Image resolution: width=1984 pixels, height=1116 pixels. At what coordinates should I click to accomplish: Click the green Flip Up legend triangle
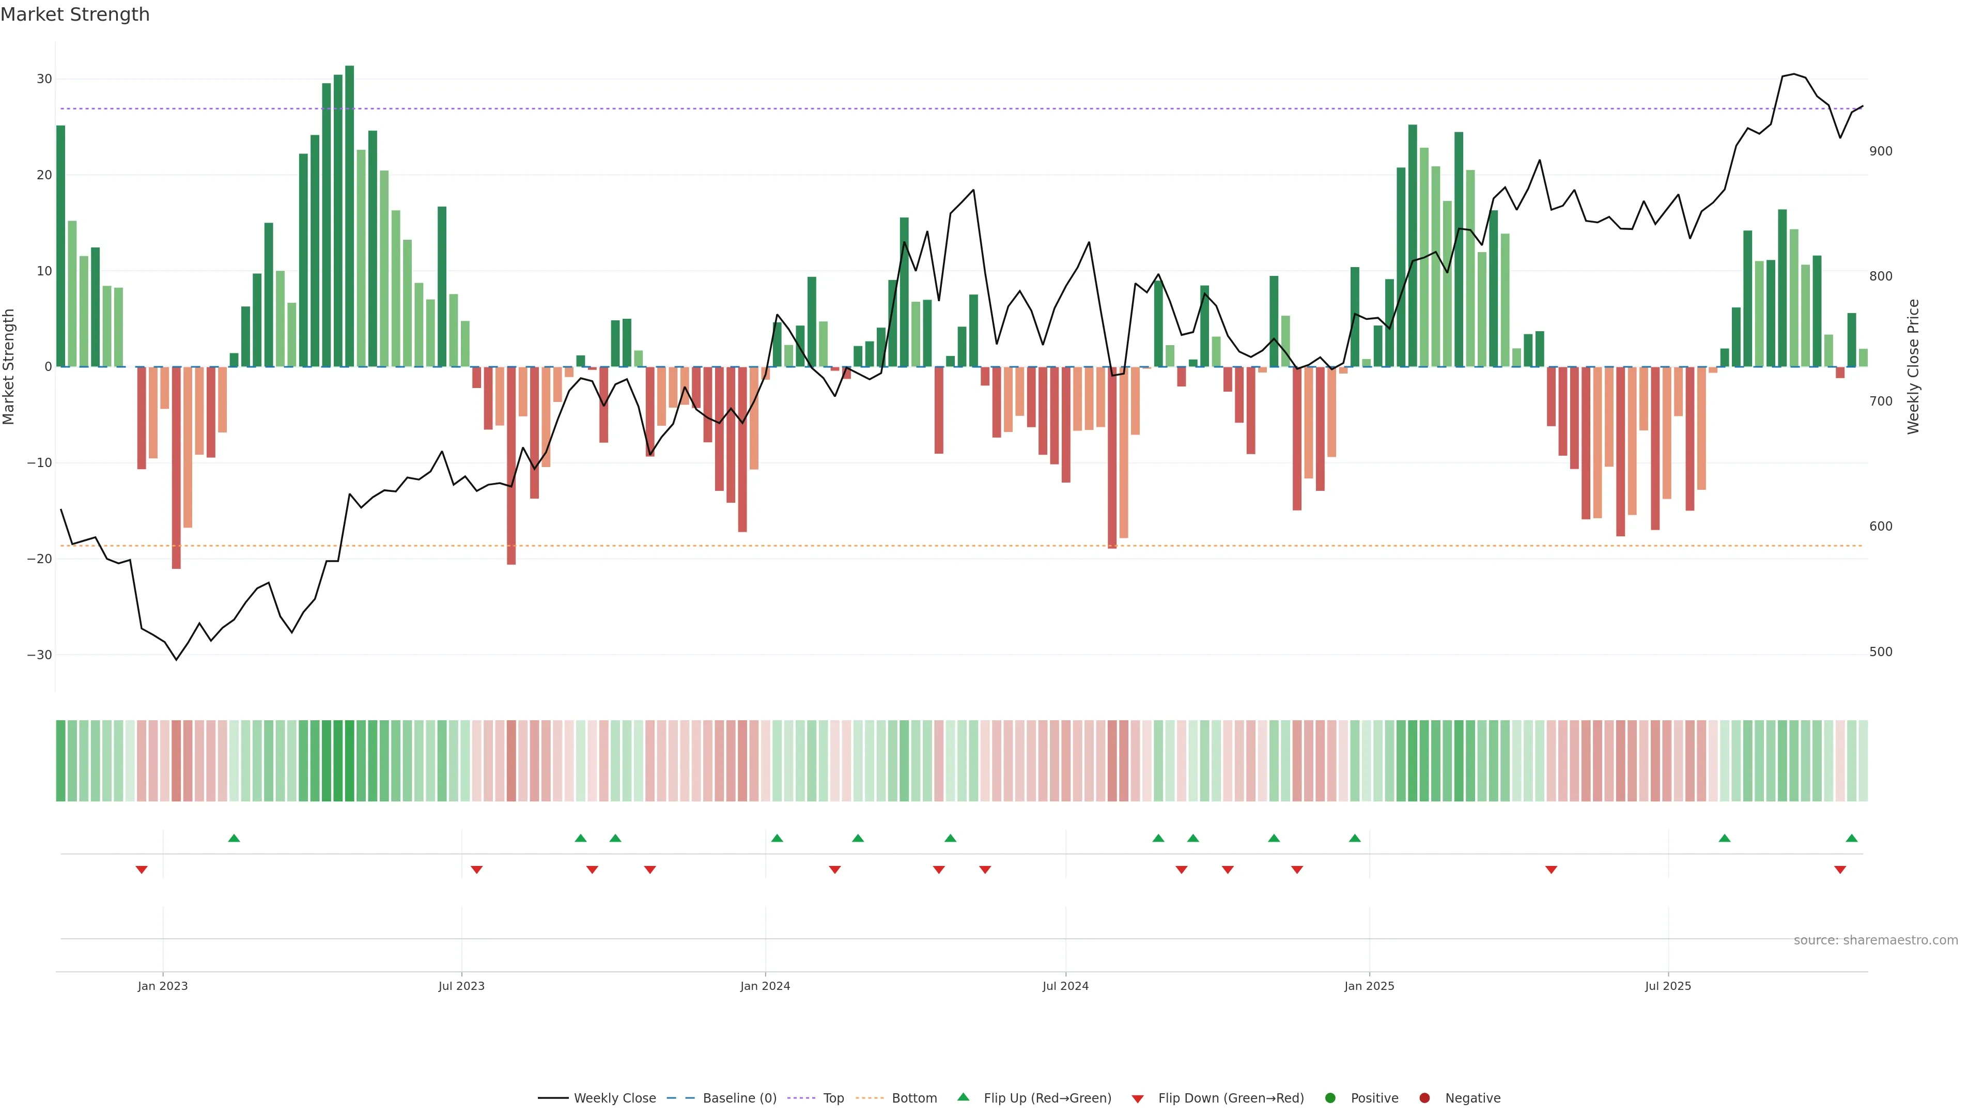coord(963,1097)
